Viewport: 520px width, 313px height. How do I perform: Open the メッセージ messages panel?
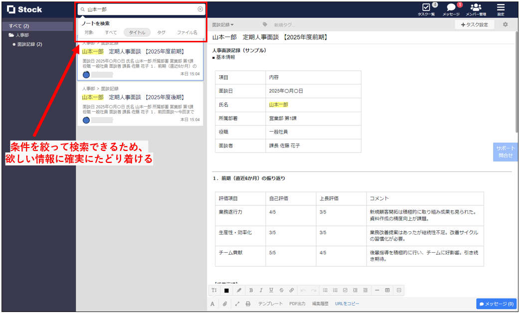(450, 9)
